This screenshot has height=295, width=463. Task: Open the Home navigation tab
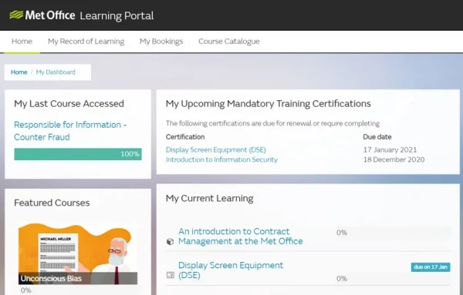(22, 42)
